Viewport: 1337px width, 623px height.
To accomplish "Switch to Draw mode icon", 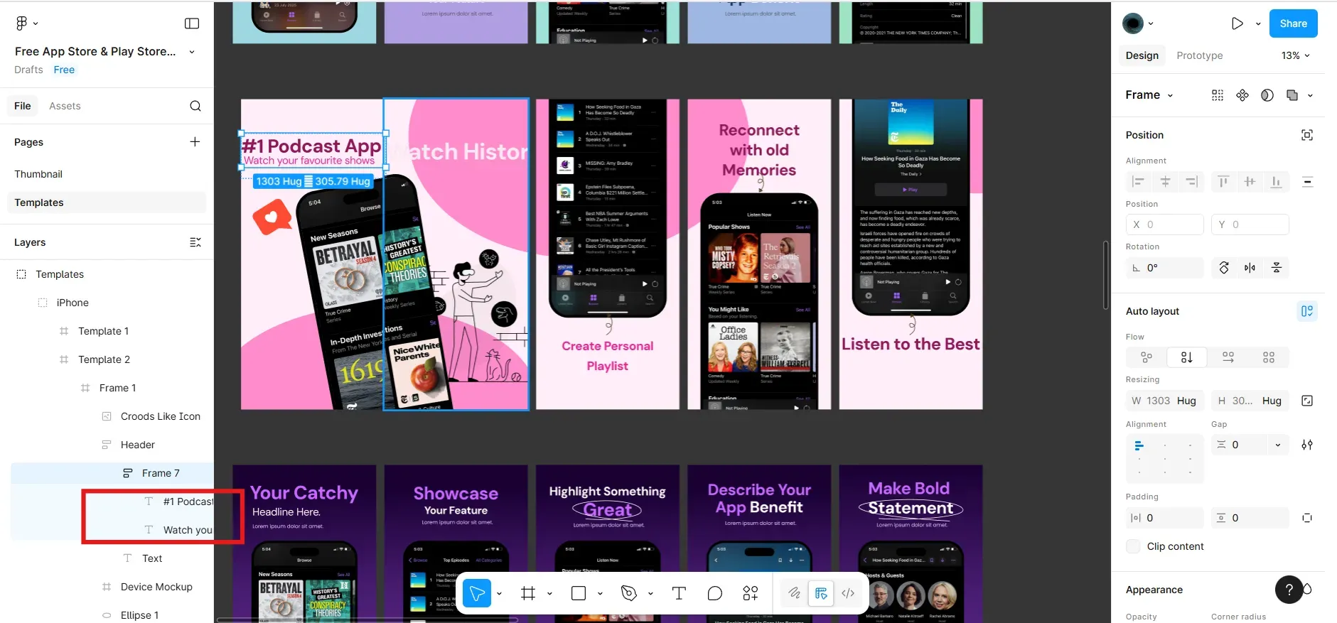I will (794, 593).
